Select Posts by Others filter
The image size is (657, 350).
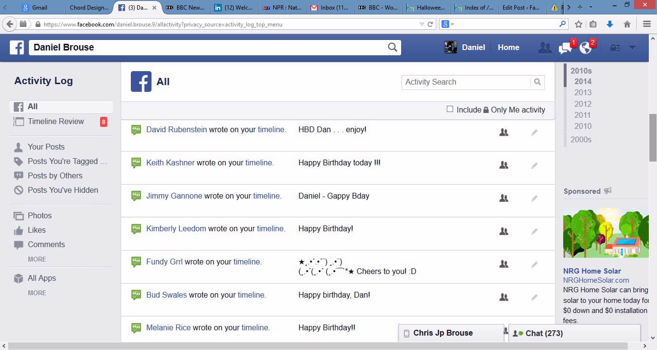tap(55, 176)
